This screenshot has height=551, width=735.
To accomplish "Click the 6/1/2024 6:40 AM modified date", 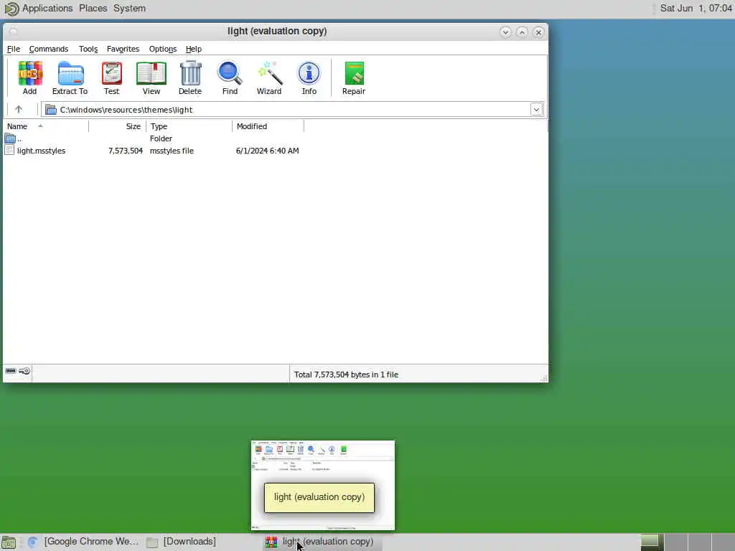I will click(267, 151).
